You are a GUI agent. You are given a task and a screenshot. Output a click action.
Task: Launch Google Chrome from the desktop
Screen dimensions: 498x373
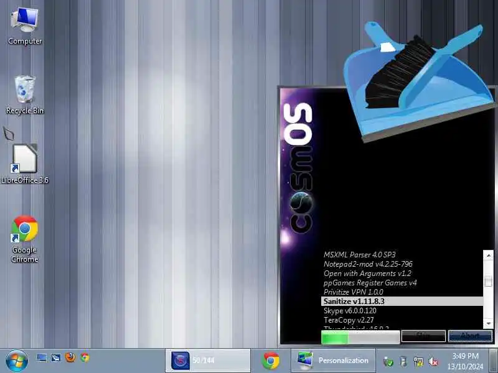(25, 239)
